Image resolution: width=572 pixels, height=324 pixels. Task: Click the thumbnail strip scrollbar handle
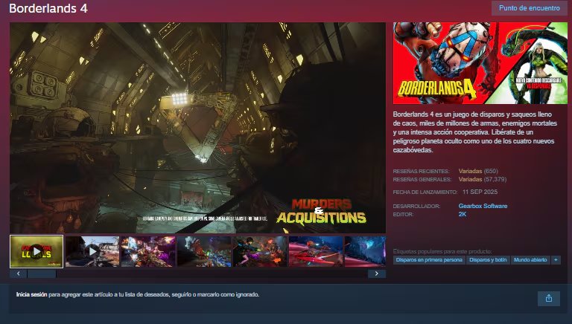(x=42, y=273)
